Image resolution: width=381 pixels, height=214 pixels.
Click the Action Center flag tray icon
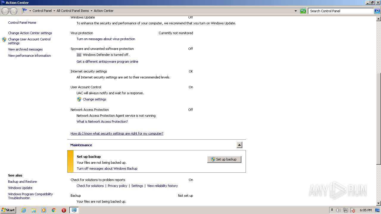pyautogui.click(x=353, y=210)
